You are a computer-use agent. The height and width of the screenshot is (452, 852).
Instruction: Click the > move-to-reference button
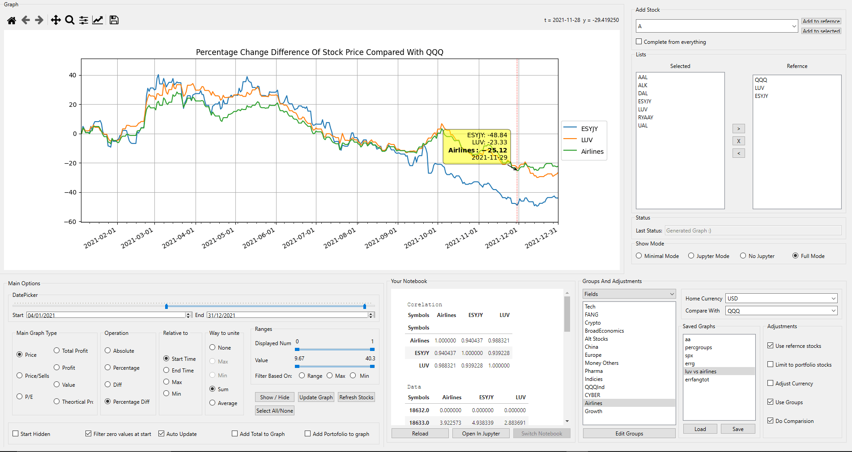(x=739, y=129)
